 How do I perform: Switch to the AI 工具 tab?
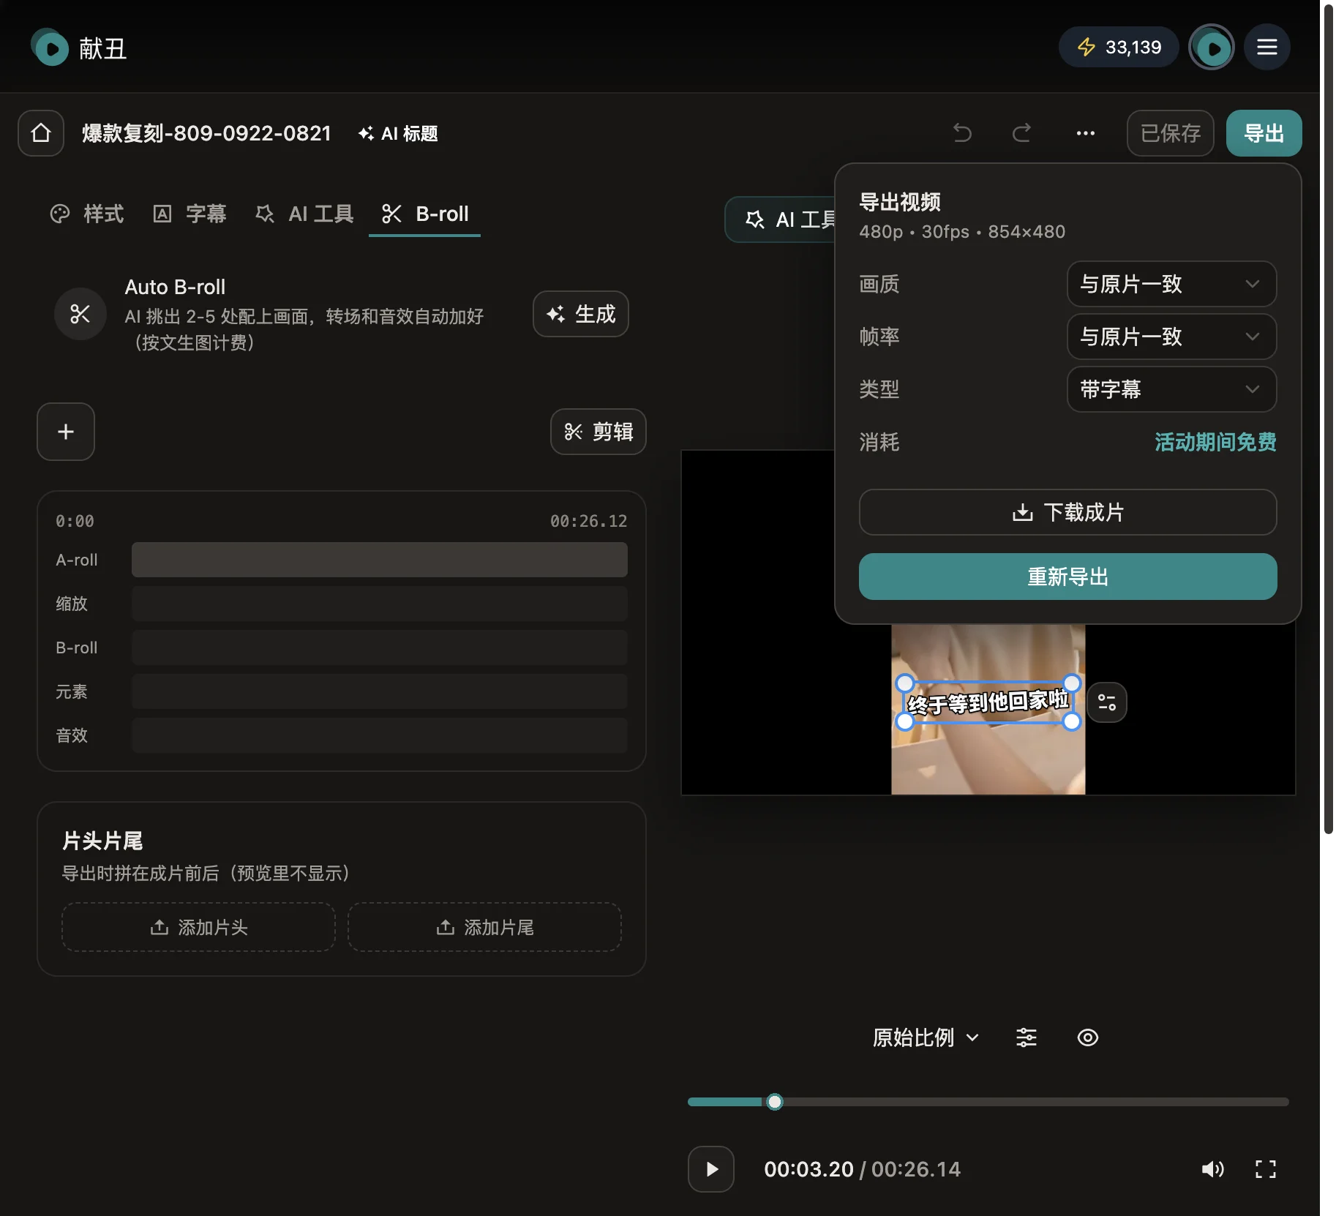pyautogui.click(x=304, y=214)
